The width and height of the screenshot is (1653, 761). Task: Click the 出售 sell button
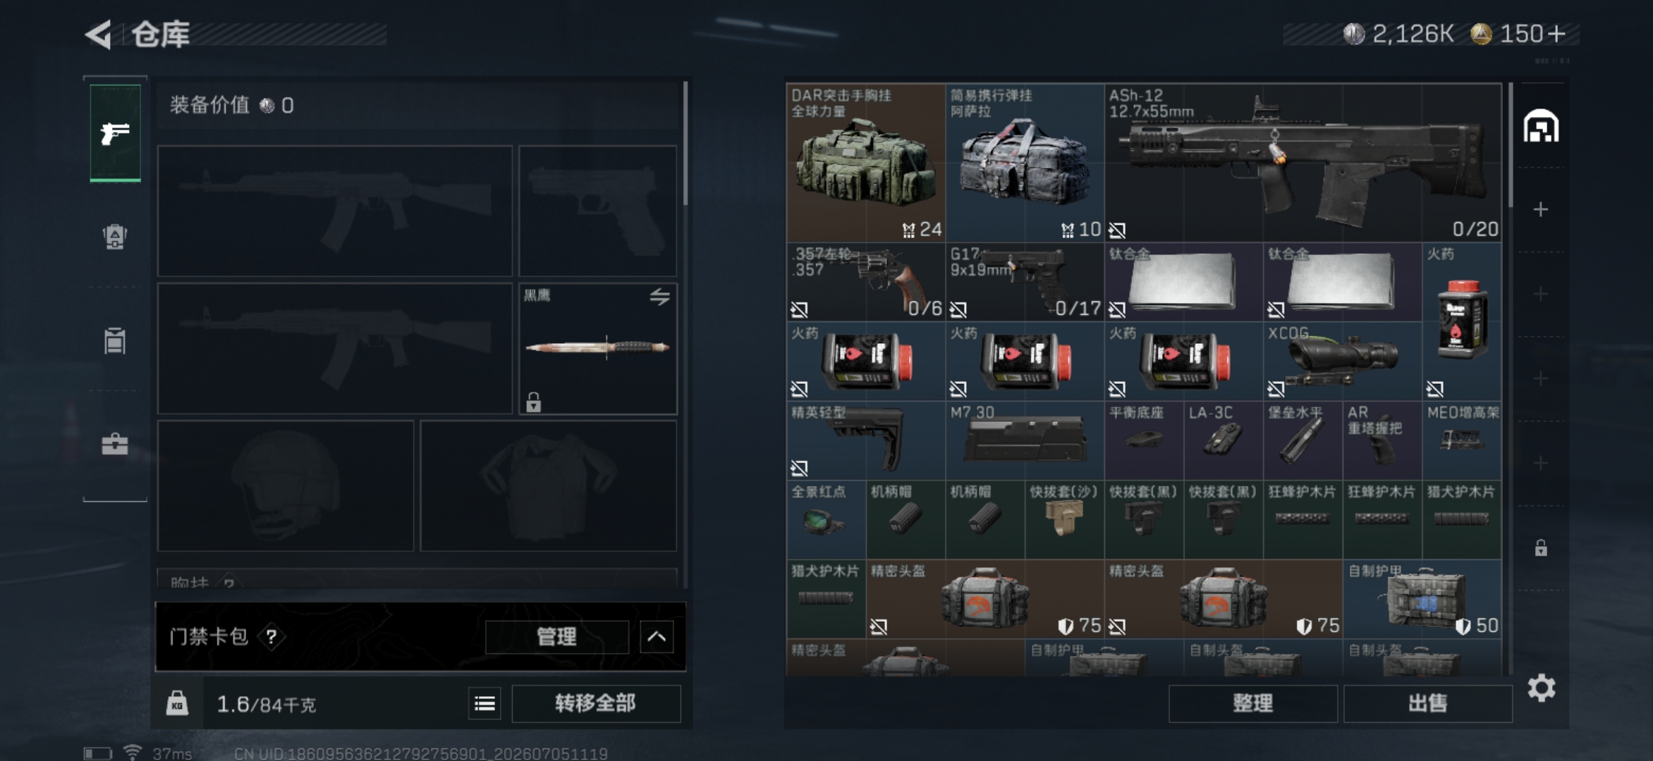[x=1427, y=703]
